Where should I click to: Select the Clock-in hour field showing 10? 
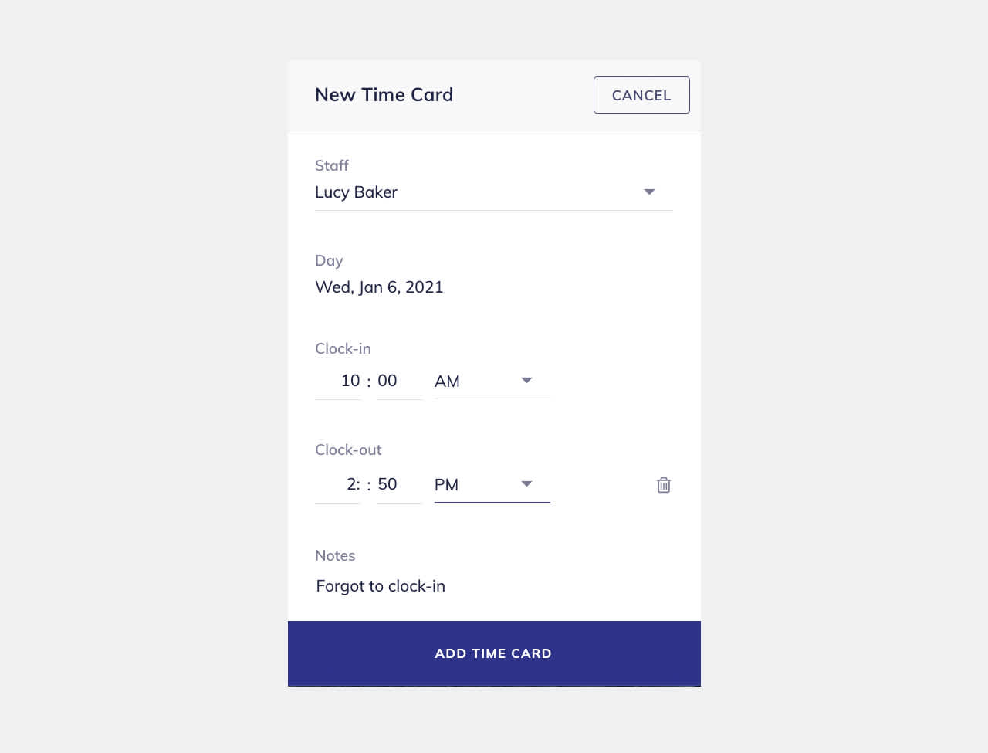click(x=349, y=380)
